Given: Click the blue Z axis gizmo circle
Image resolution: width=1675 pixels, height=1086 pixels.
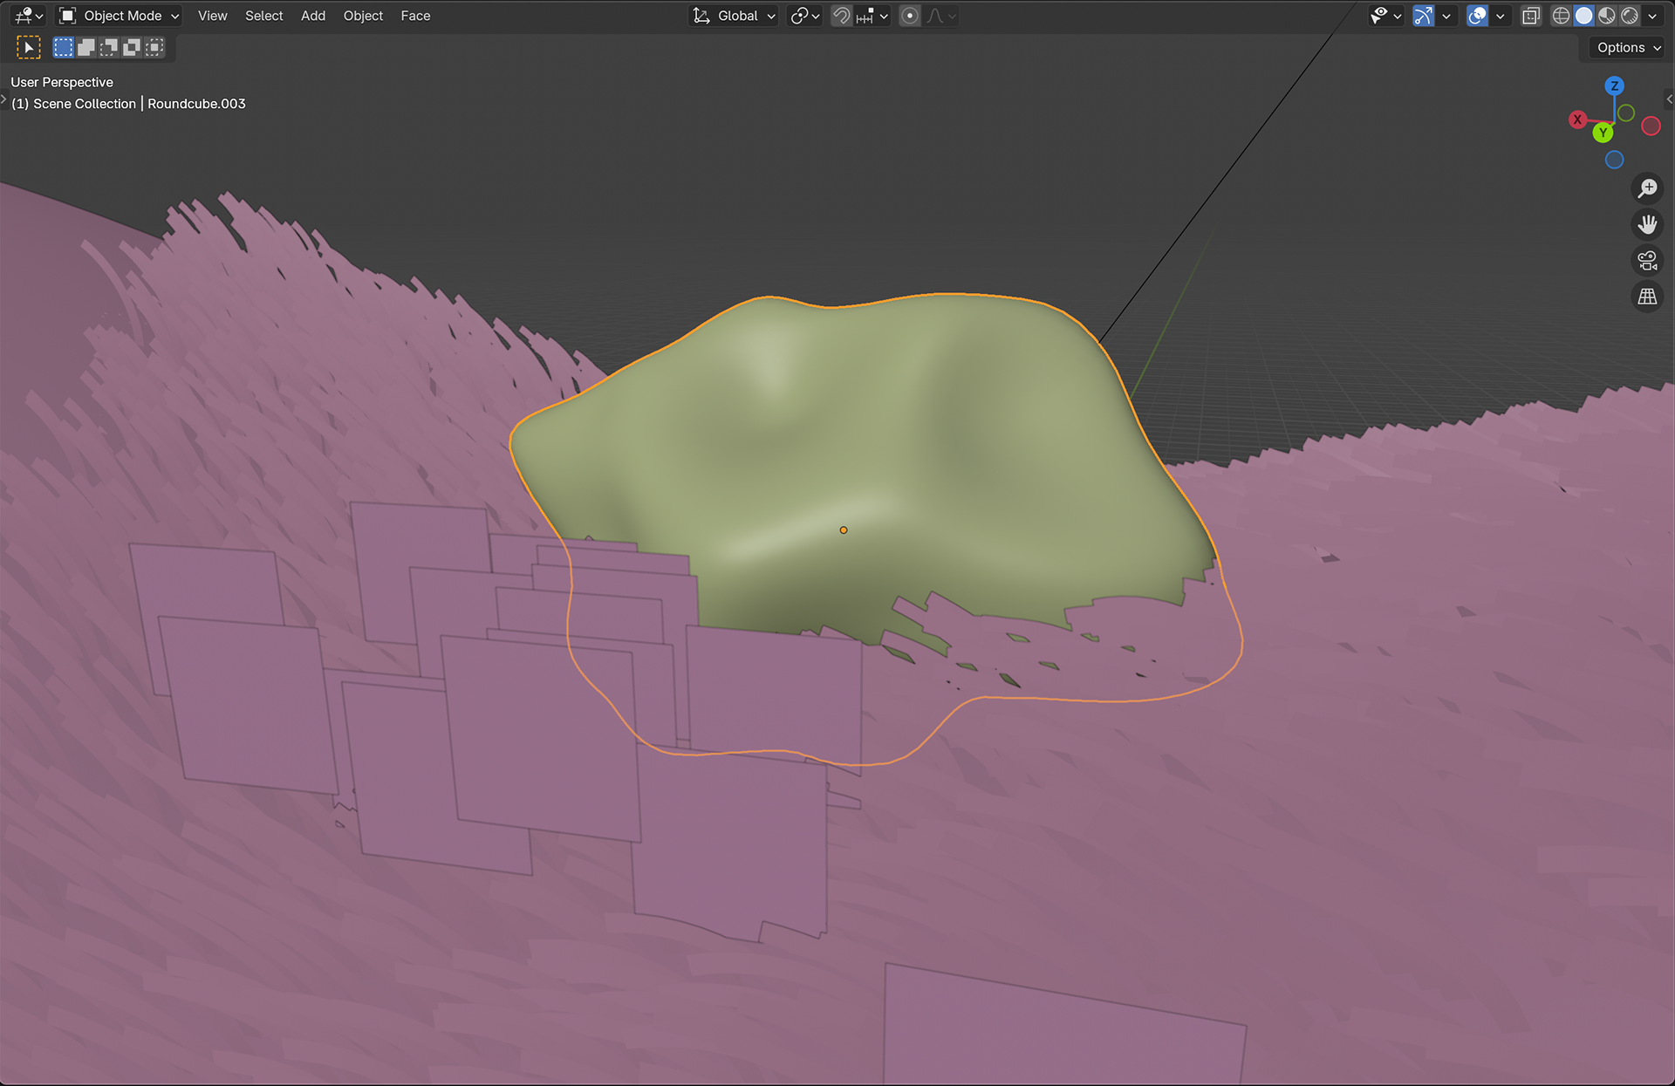Looking at the screenshot, I should 1614,85.
